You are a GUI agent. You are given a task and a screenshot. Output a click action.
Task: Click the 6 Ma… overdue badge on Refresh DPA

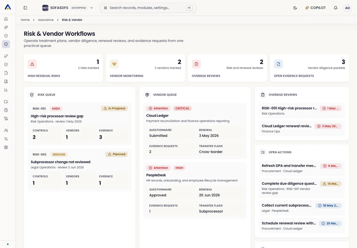coord(331,166)
